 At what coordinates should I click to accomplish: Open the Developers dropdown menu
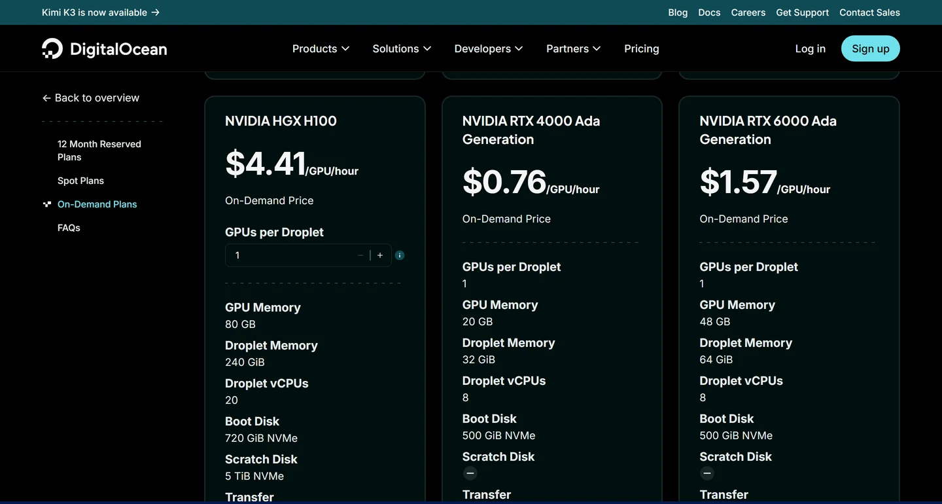coord(489,48)
